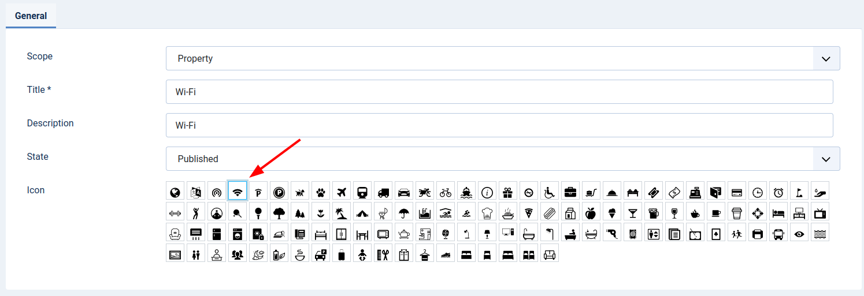Choose the hair dryer icon
This screenshot has width=864, height=296.
pyautogui.click(x=612, y=233)
